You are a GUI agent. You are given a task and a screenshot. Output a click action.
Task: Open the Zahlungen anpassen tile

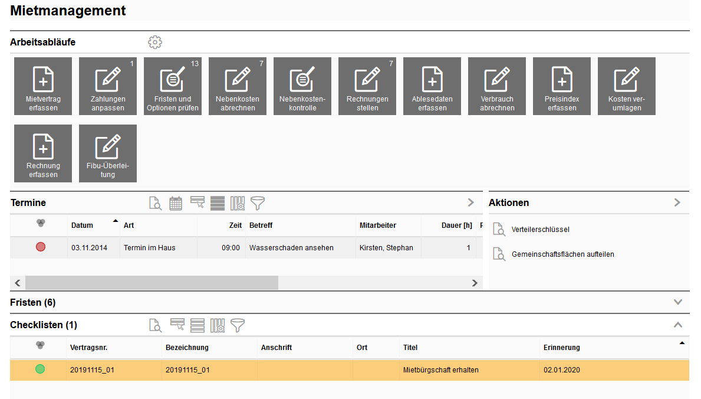108,86
